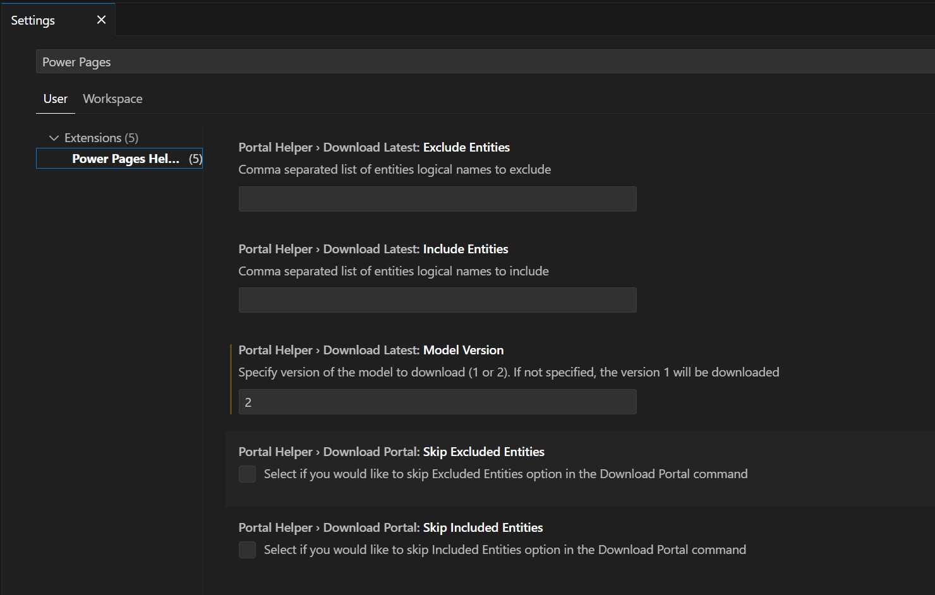Enable the Skip Included Entities checkbox
The image size is (935, 595).
pos(247,550)
